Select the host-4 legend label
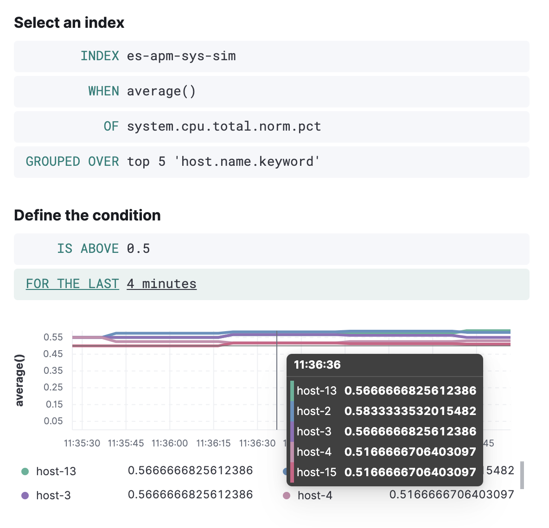Viewport: 549px width, 528px height. coord(315,495)
